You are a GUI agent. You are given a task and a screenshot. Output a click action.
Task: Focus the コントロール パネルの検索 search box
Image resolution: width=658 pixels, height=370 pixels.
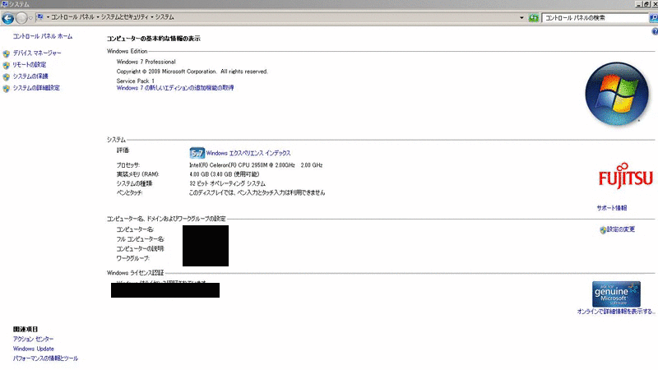(x=595, y=17)
